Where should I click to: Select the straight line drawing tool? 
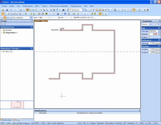[x=91, y=10]
